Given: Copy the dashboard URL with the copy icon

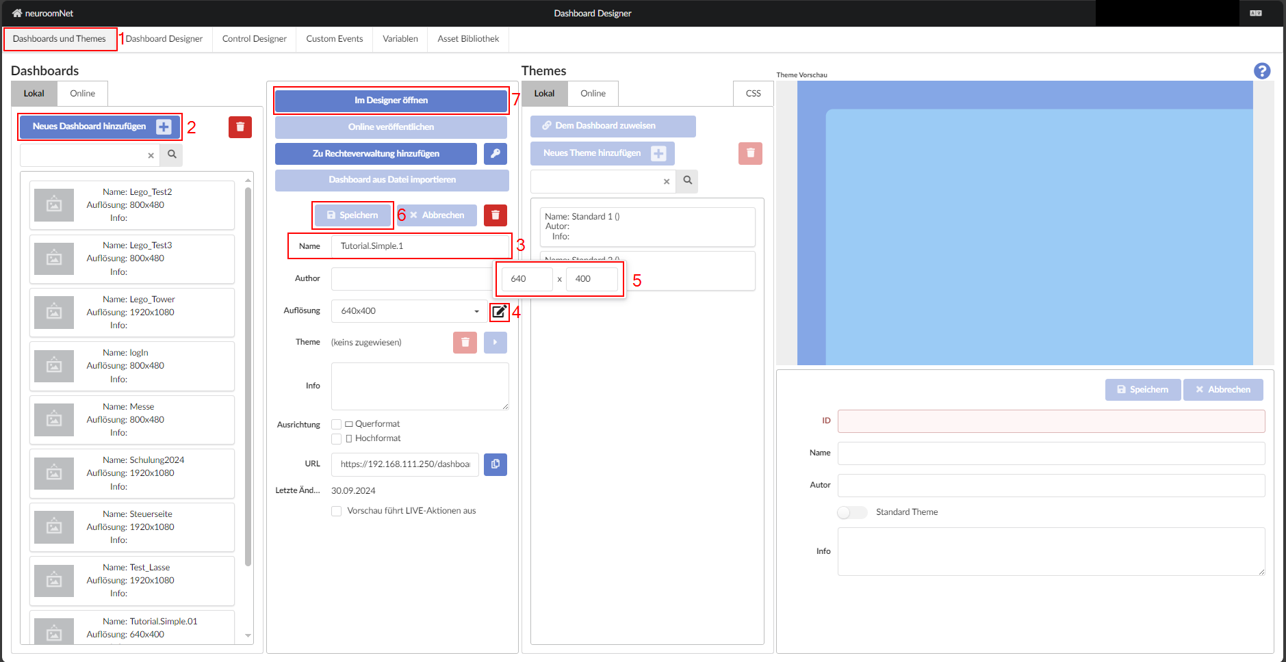Looking at the screenshot, I should coord(495,464).
